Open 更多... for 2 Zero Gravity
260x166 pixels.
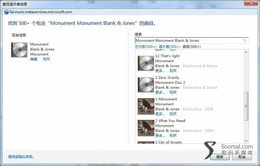(160, 93)
